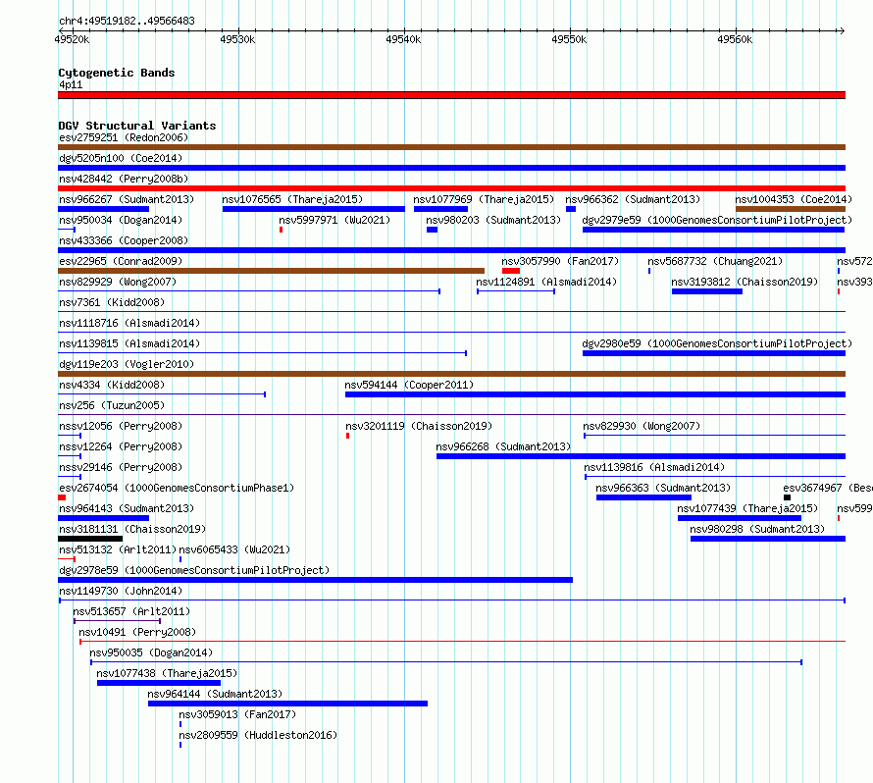
Task: Click nsv3181131 (Chaisson2019) label
Action: coord(132,529)
